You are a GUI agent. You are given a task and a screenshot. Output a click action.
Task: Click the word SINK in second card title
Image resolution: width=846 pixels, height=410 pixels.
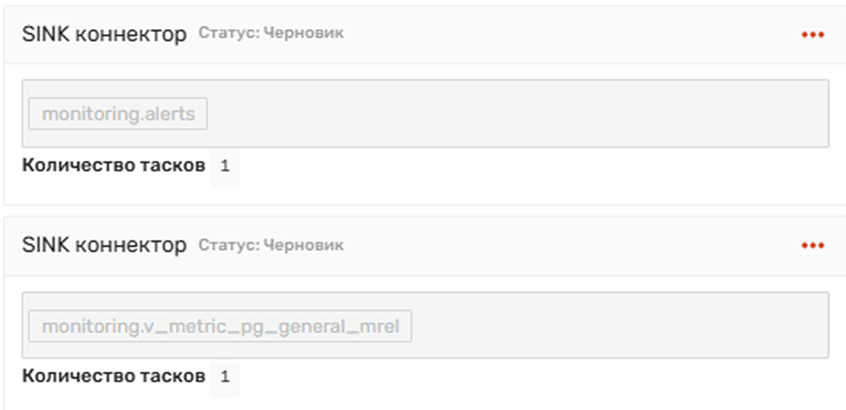(x=46, y=245)
